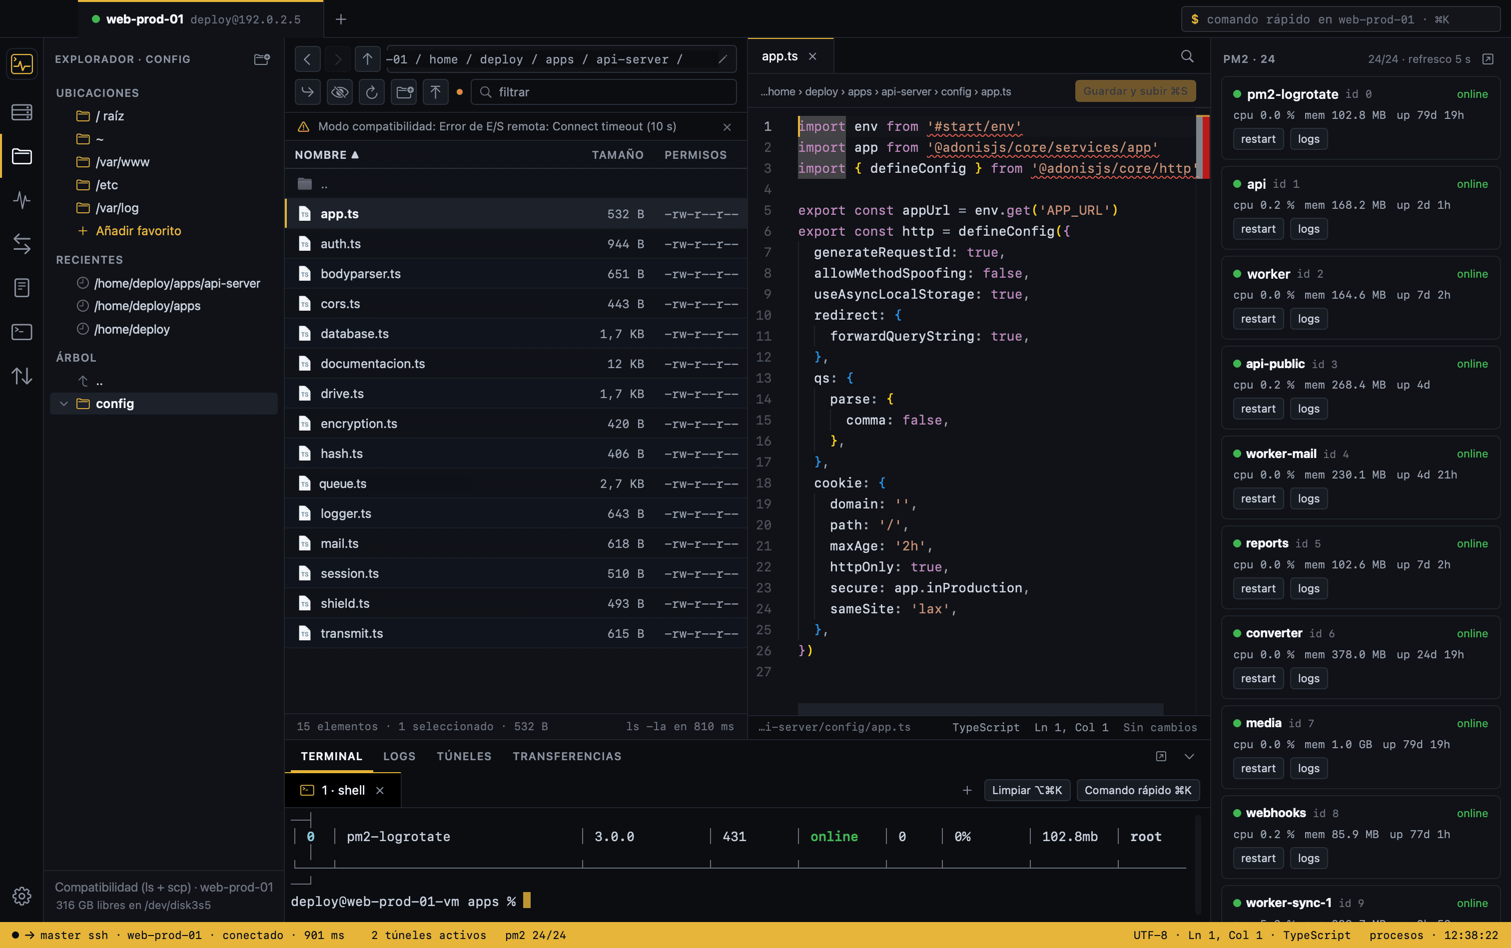
Task: Switch to the Logs tab
Action: click(x=399, y=756)
